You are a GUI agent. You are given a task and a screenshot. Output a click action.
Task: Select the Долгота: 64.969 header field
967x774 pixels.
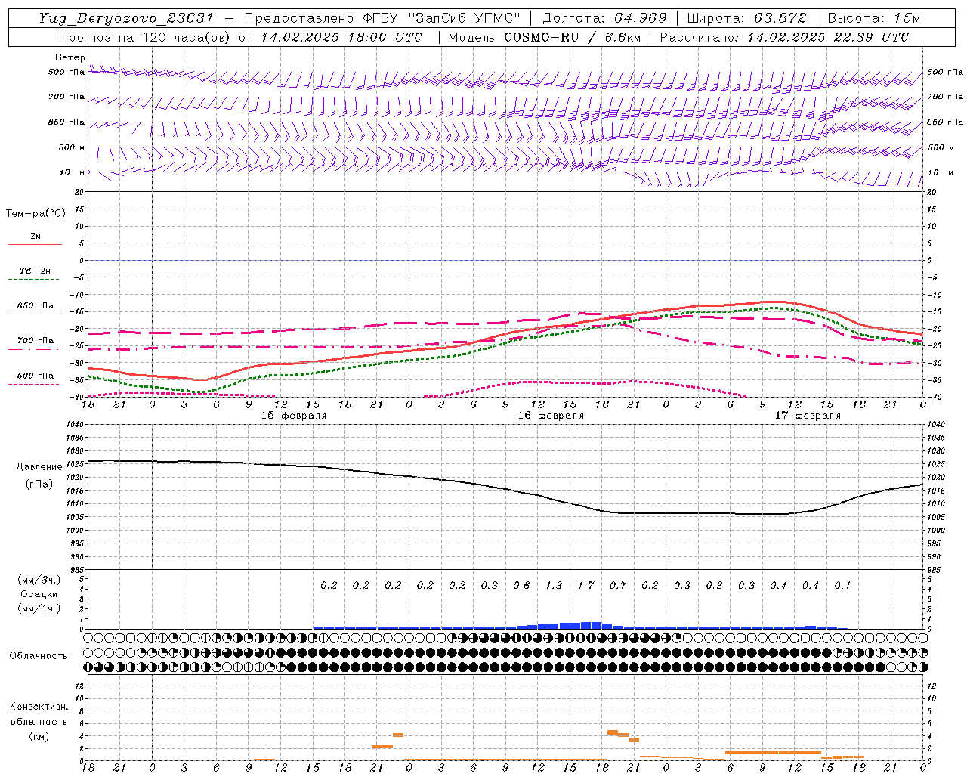604,18
